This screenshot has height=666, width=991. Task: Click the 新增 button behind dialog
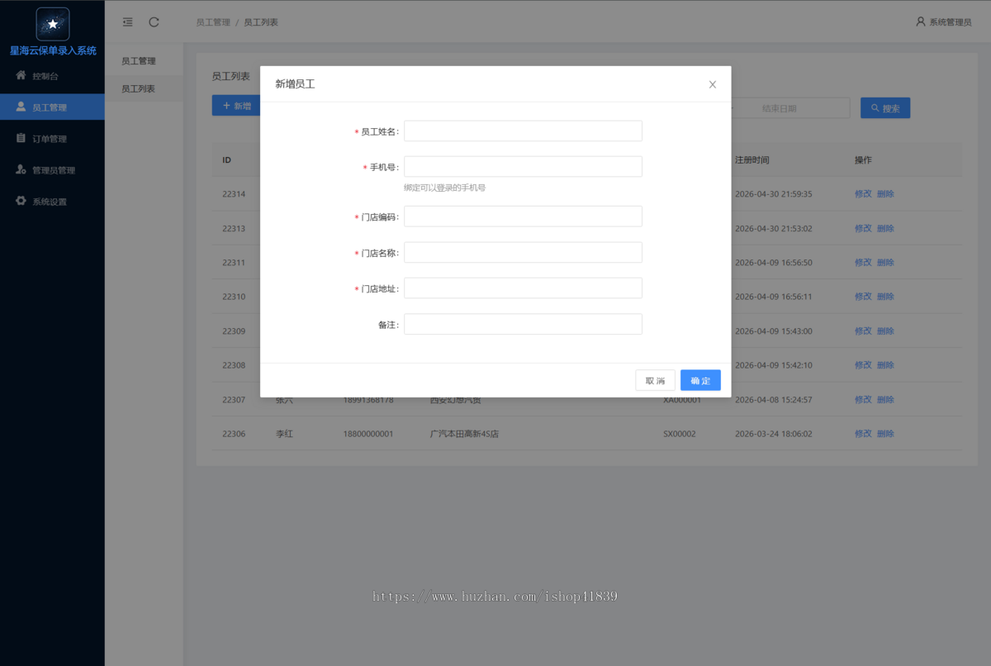[x=236, y=106]
